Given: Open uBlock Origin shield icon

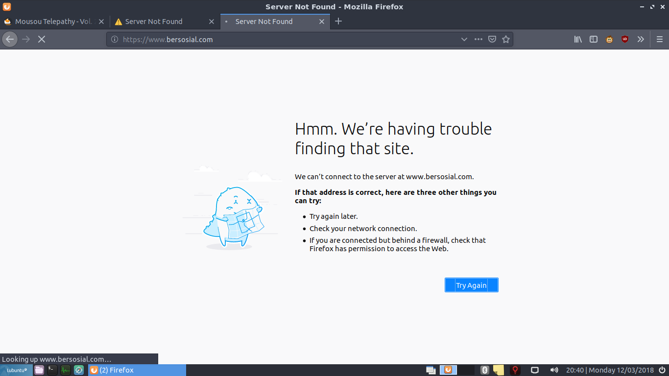Looking at the screenshot, I should coord(625,39).
